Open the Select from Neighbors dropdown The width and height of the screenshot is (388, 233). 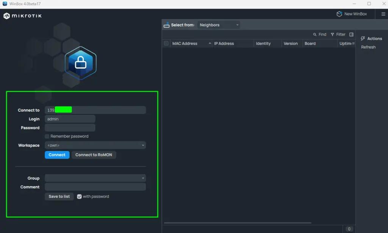(x=219, y=25)
